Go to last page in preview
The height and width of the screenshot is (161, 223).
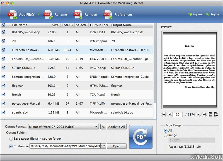[204, 114]
